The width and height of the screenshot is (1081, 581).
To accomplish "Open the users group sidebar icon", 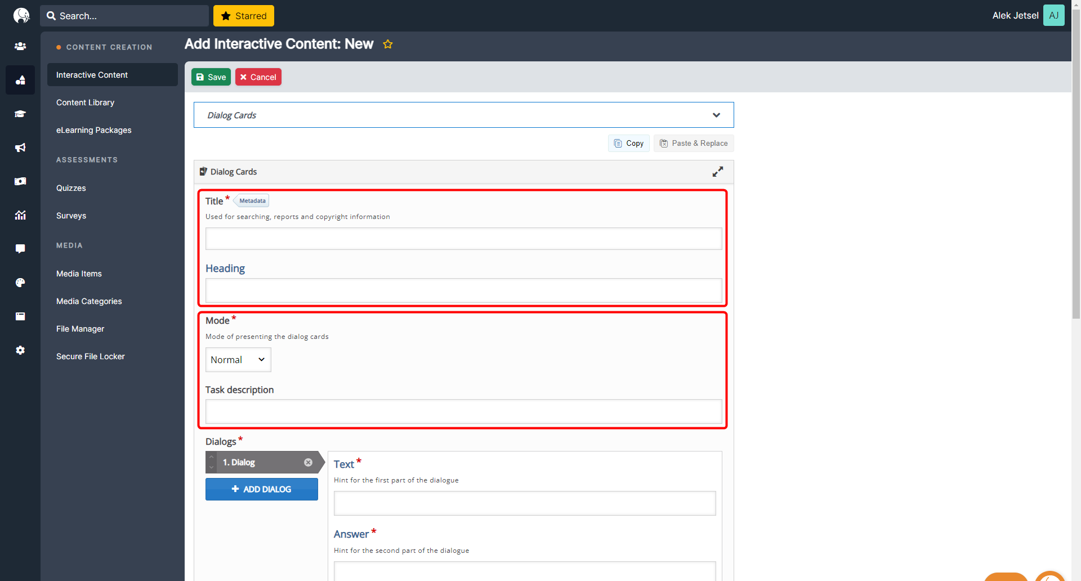I will point(20,46).
